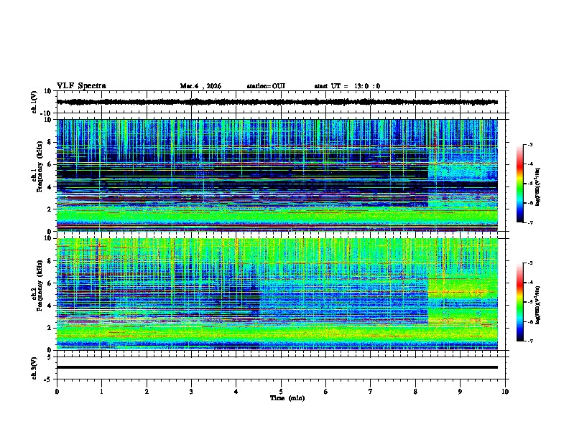Click tick label "5" on the Time axis
The height and width of the screenshot is (439, 569).
click(281, 392)
